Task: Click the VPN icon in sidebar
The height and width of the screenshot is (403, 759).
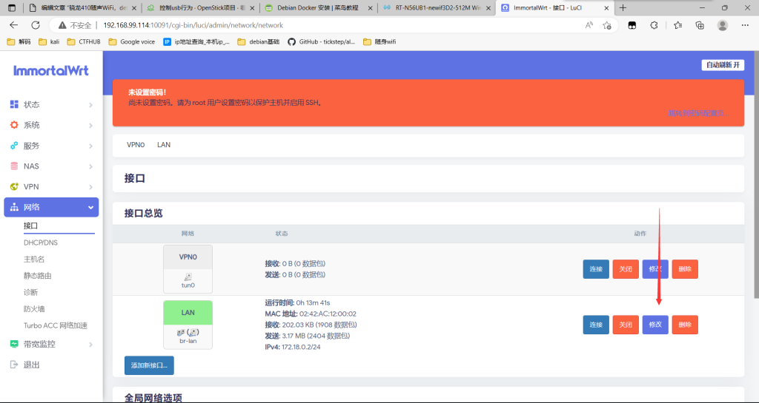Action: click(x=14, y=187)
